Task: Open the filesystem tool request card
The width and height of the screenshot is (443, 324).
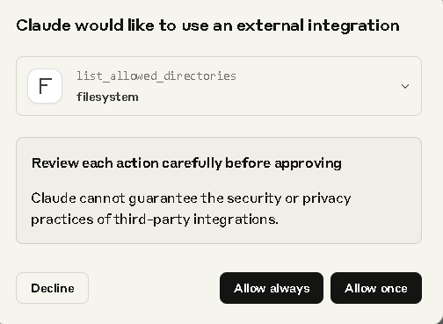Action: point(219,86)
